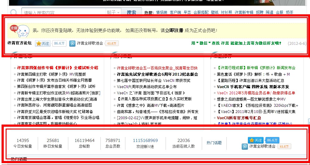Open 陕西府谷、河南濮阳群星演唱会高清组图 link
Screen dimensions: 310x165
point(54,105)
